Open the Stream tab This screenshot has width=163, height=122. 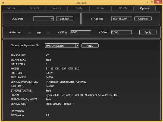[100, 8]
